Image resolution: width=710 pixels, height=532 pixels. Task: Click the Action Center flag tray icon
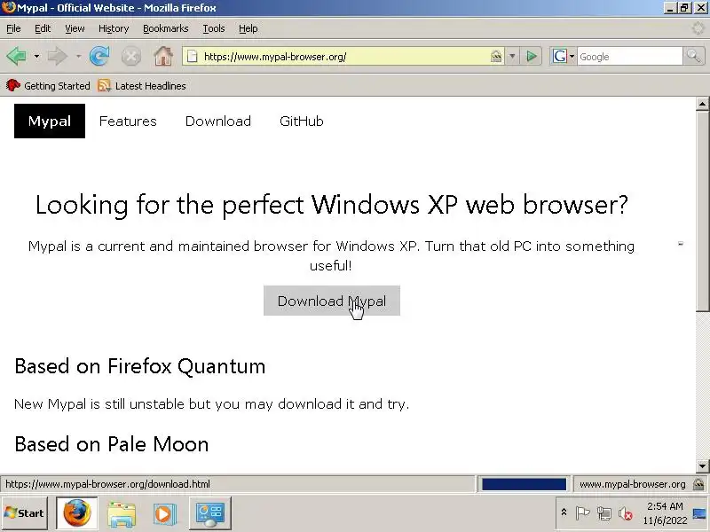pos(582,512)
